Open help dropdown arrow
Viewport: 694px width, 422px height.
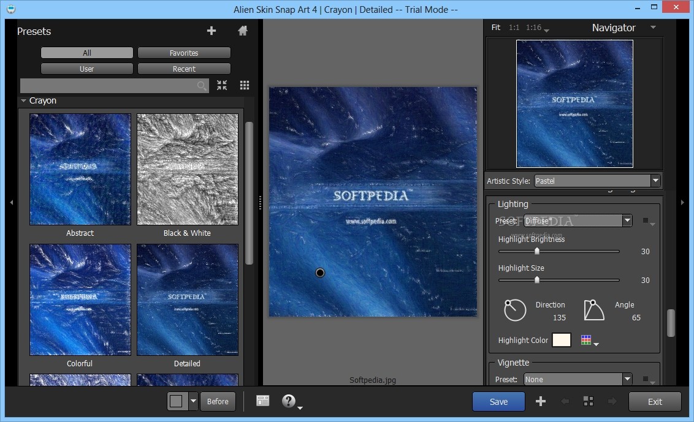pyautogui.click(x=300, y=407)
